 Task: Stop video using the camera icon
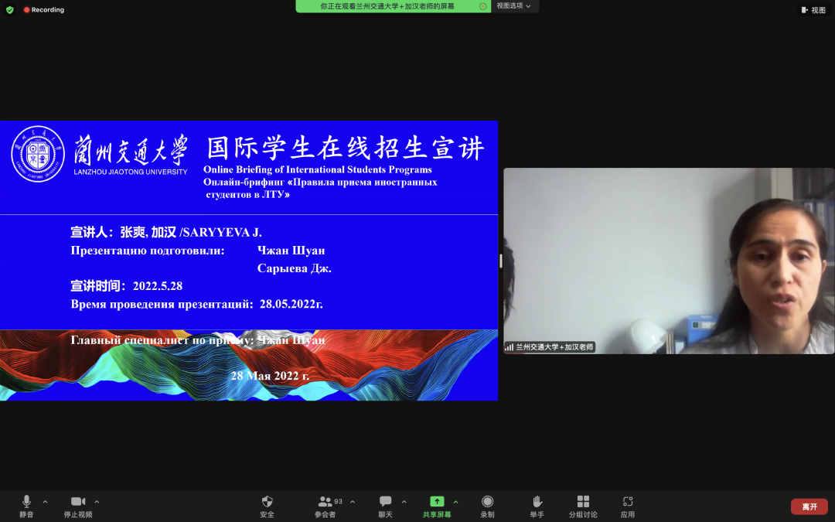pos(78,502)
